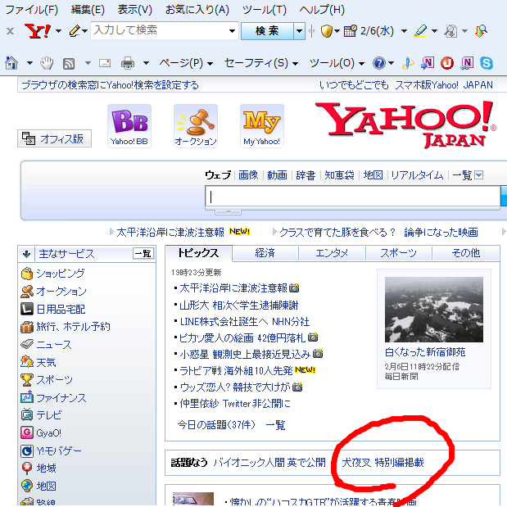507x507 pixels.
Task: Open the 白くなった新宿御苑 photo thumbnail
Action: pos(434,310)
